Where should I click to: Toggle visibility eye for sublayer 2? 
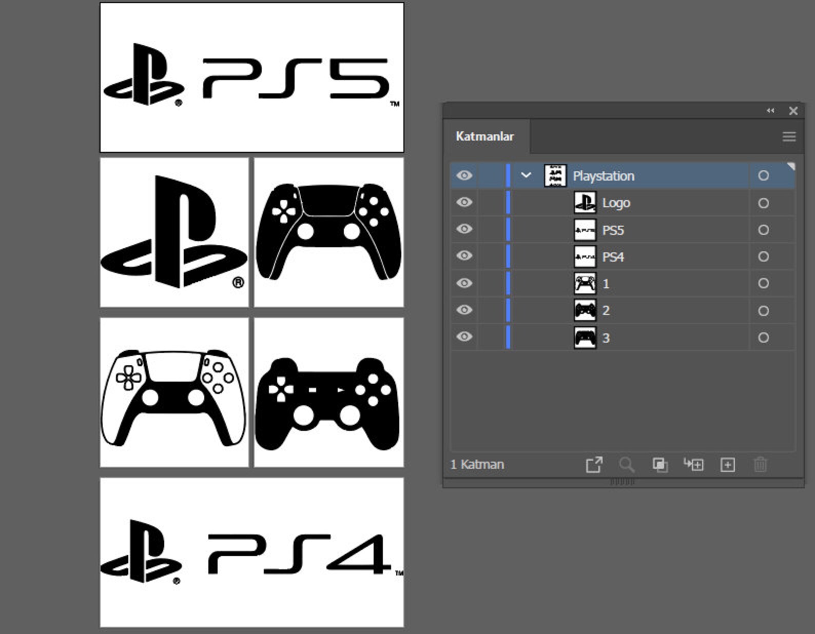pyautogui.click(x=464, y=310)
